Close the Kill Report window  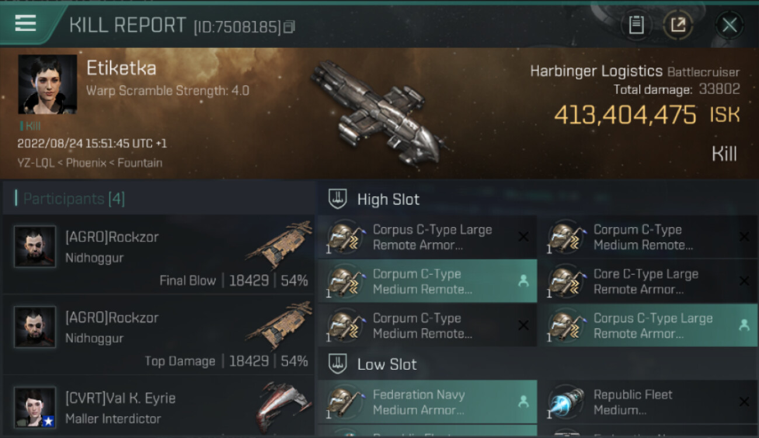729,25
